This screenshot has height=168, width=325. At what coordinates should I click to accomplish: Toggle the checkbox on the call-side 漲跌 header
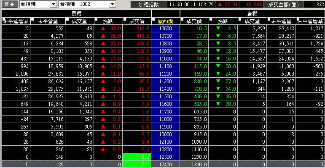coord(96,19)
